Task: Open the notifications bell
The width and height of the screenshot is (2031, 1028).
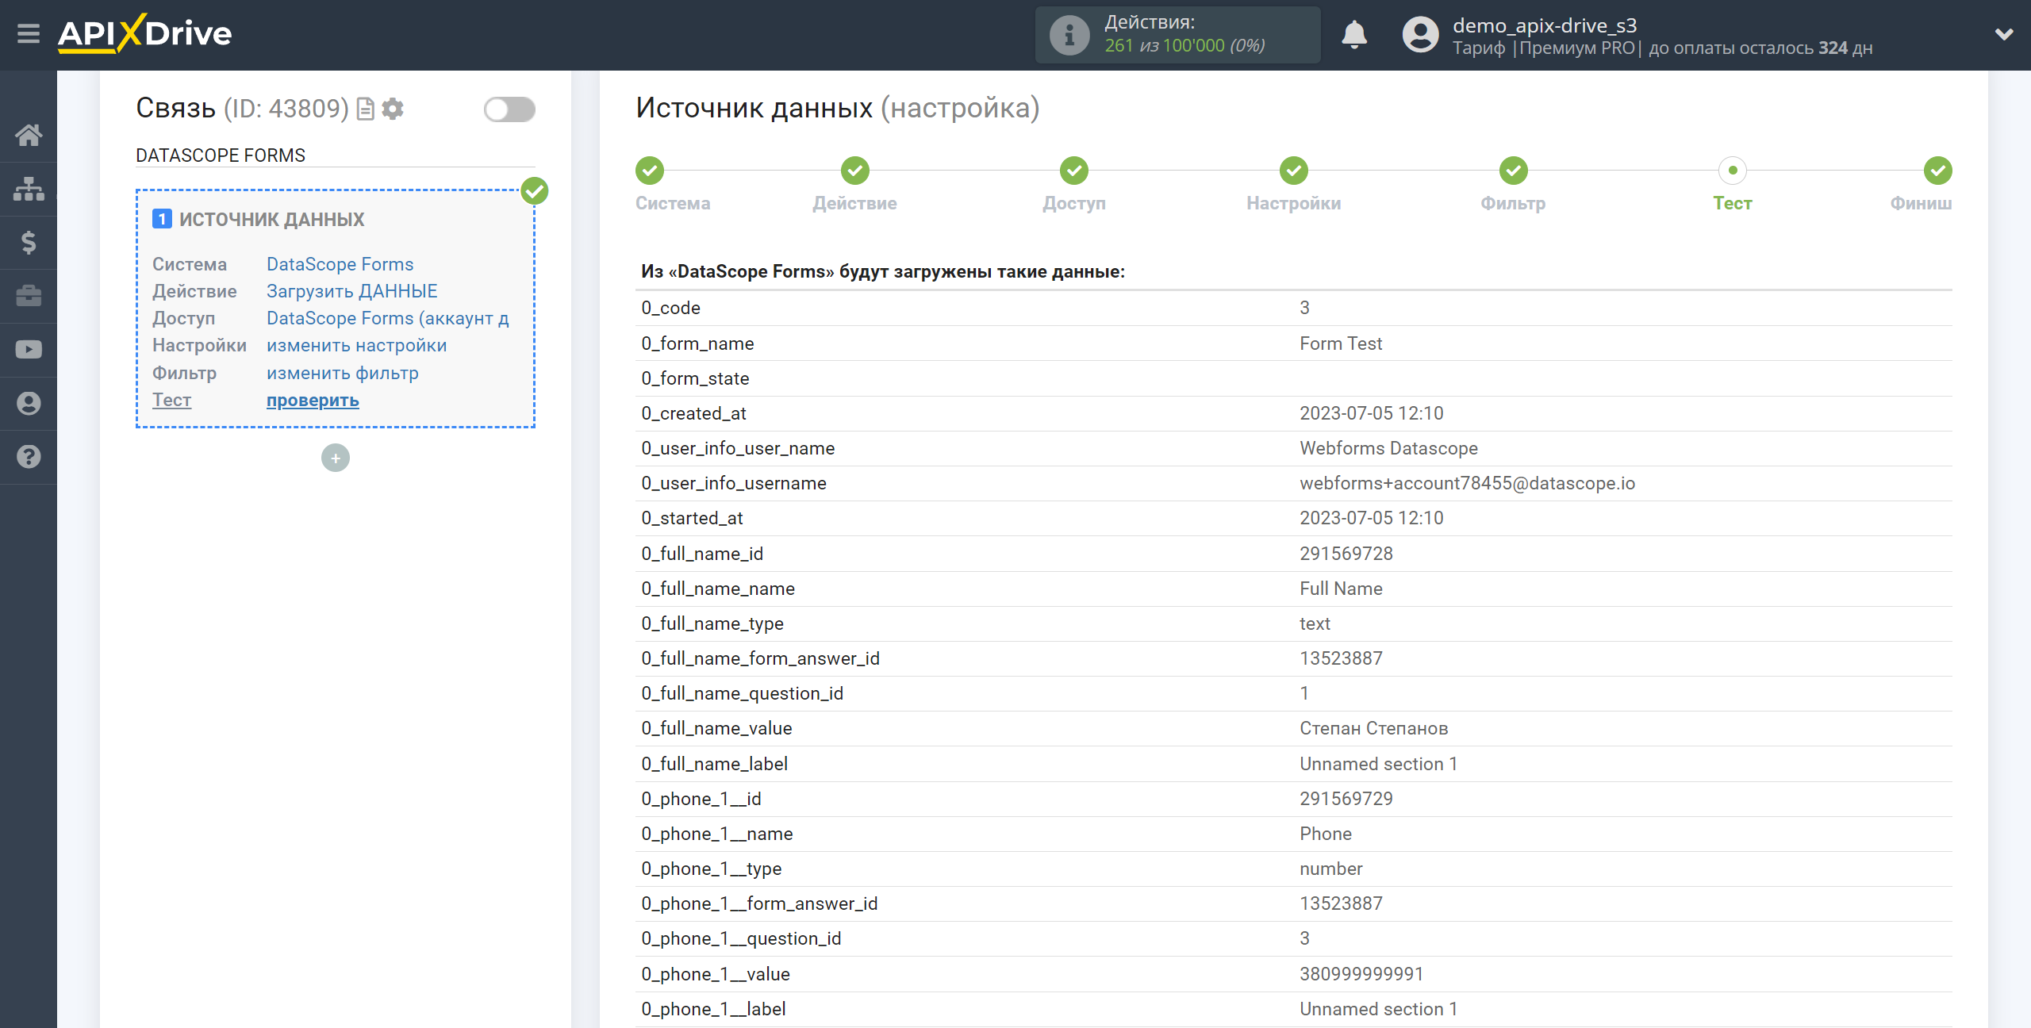Action: [x=1354, y=34]
